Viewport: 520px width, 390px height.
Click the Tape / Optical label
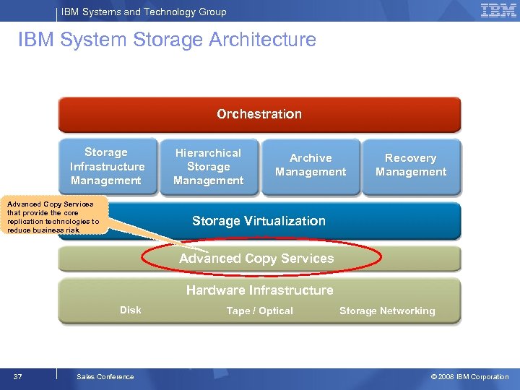(x=260, y=311)
